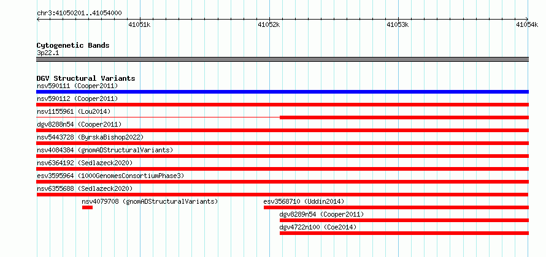This screenshot has width=546, height=257.
Task: Click the esv3568710 (Uddin2014) label
Action: (304, 201)
